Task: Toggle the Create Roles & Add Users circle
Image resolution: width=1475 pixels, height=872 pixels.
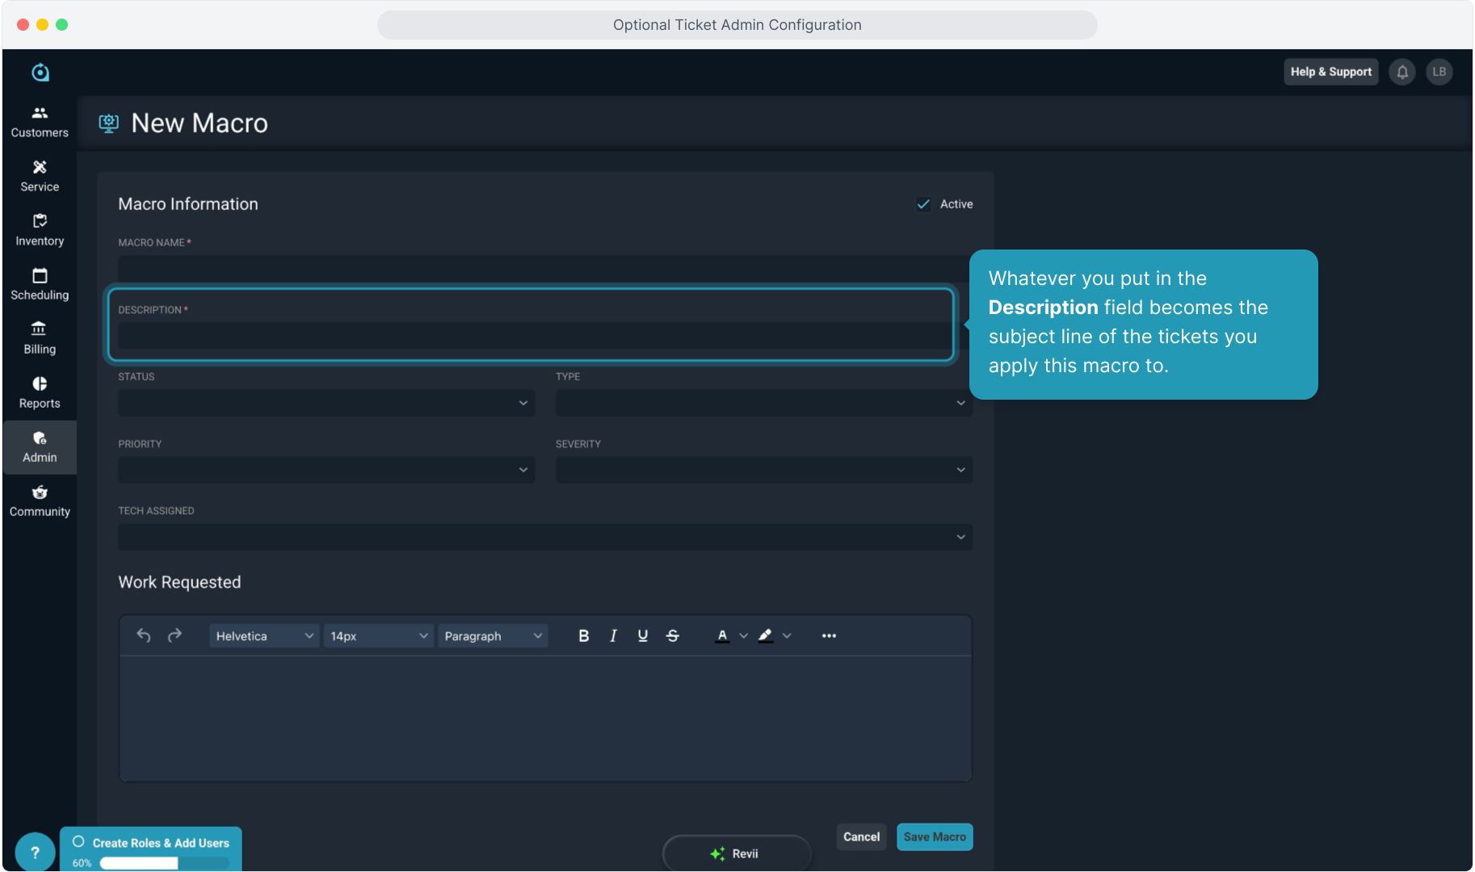Action: pos(78,842)
